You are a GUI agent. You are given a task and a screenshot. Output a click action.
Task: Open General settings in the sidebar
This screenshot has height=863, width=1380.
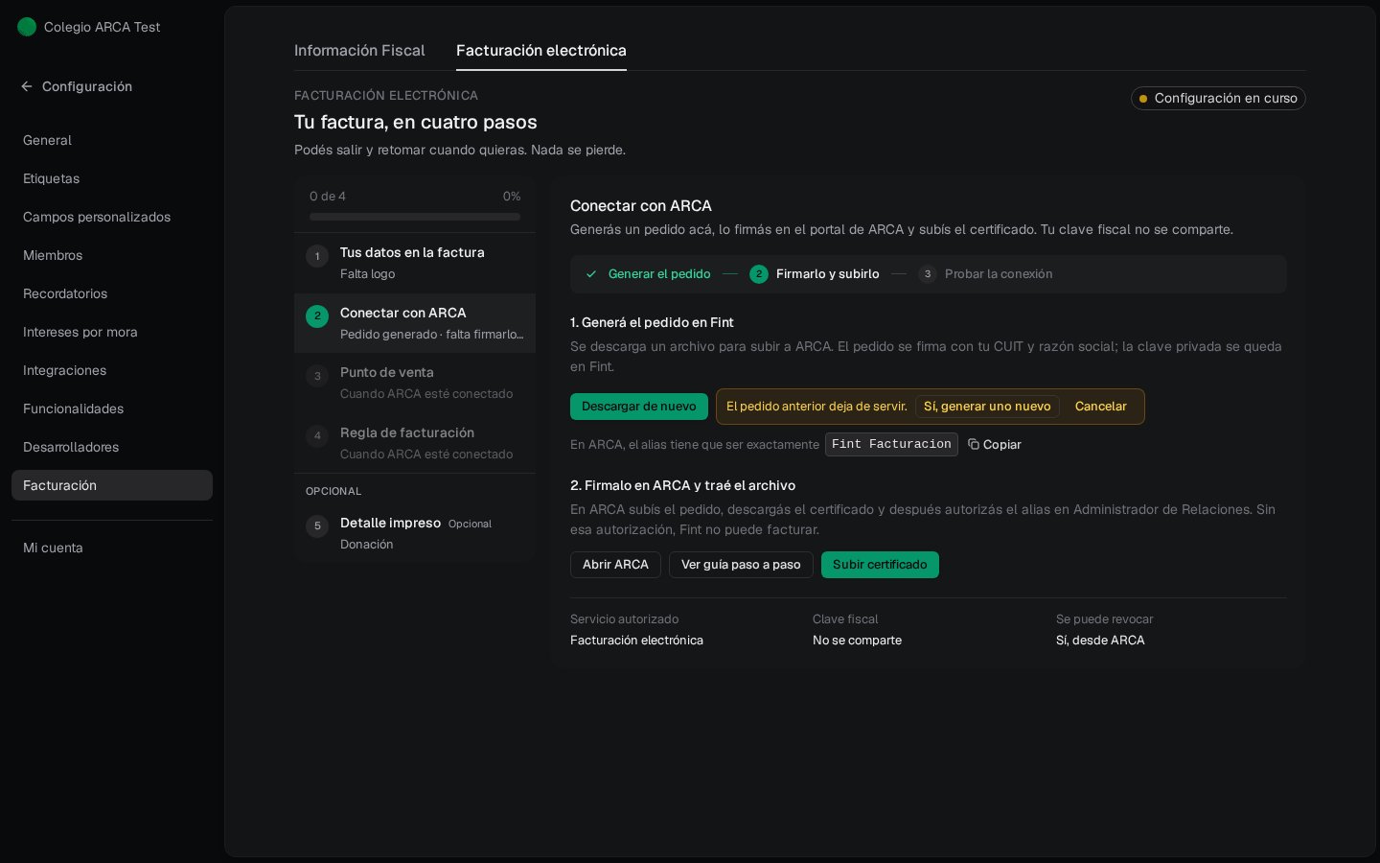(x=112, y=140)
